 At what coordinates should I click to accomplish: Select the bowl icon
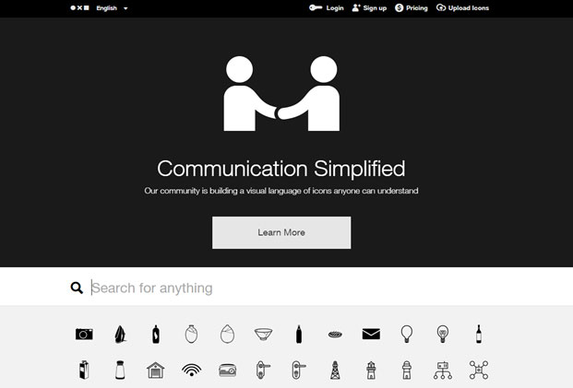tap(263, 335)
